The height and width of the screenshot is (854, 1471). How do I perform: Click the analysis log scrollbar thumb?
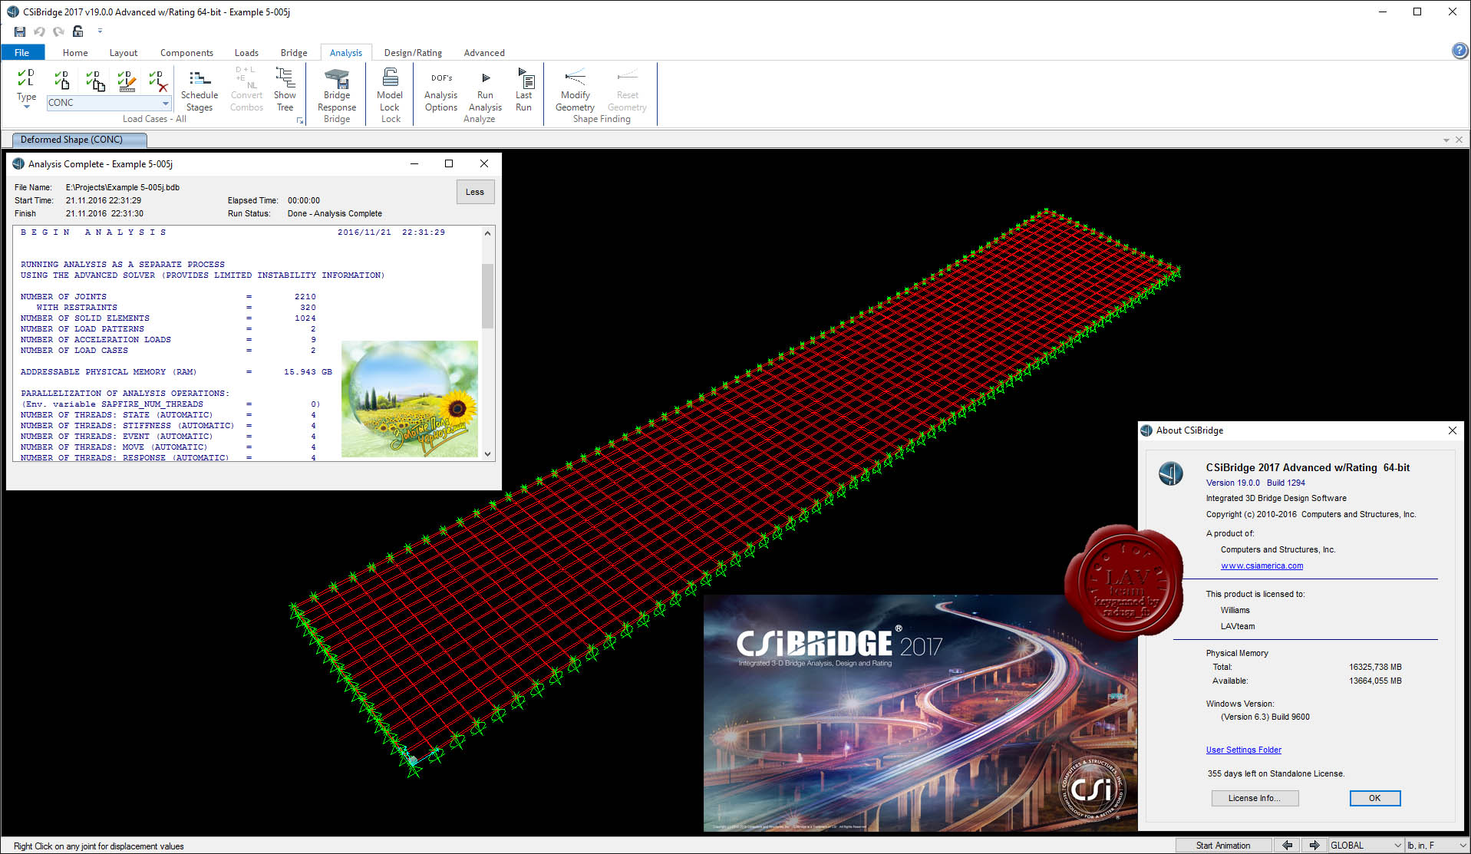(487, 295)
